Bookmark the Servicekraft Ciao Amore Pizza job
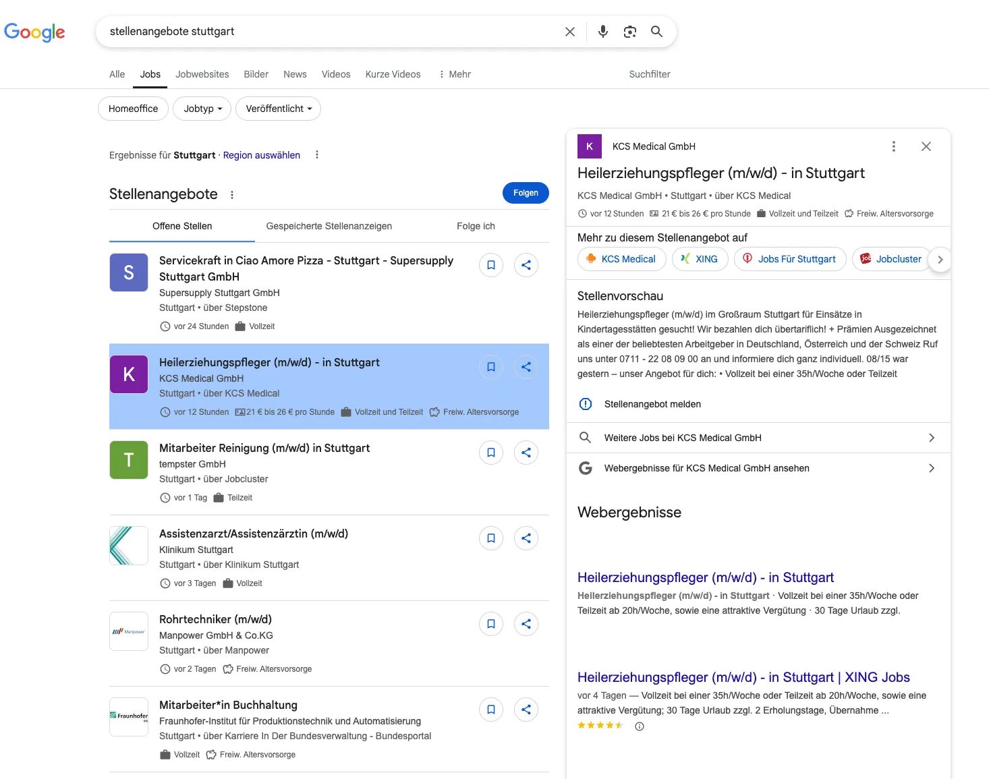Viewport: 989px width, 779px height. [x=491, y=265]
